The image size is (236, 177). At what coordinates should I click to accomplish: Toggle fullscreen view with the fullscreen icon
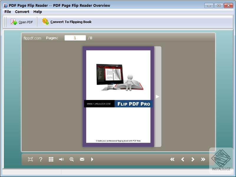coord(30,159)
